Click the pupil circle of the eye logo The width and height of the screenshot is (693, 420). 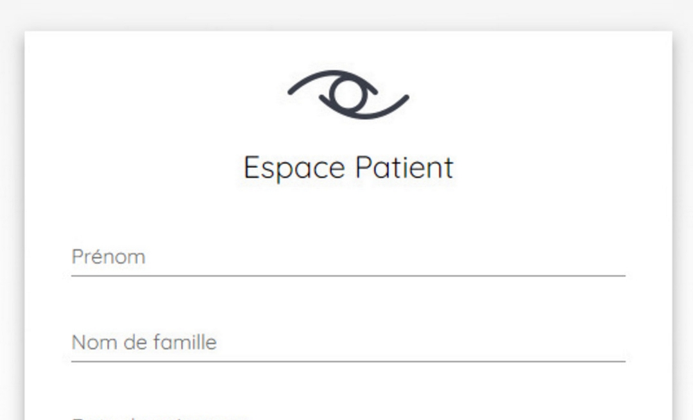click(x=346, y=95)
